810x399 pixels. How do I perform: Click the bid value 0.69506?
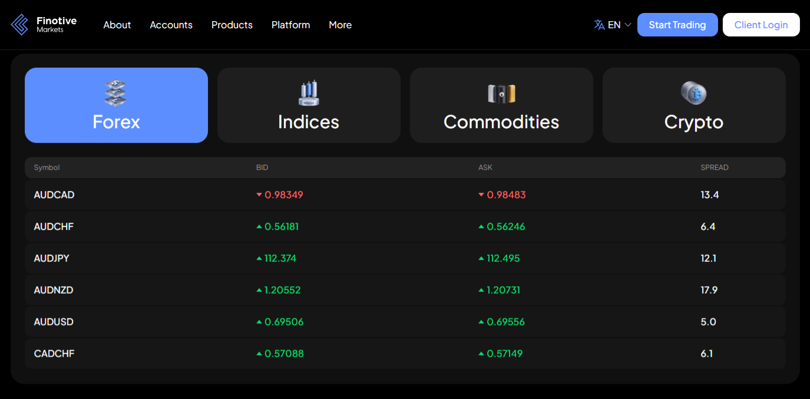(284, 322)
